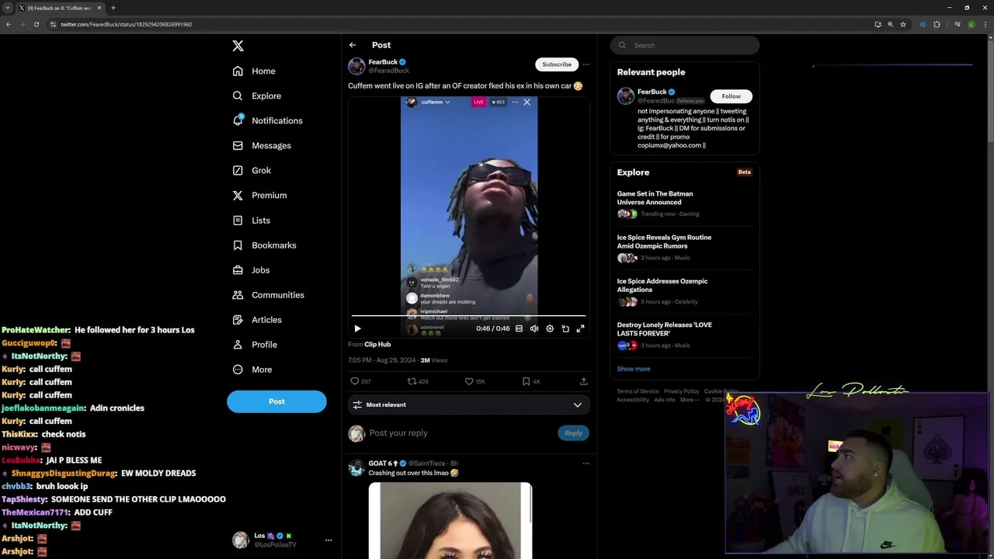Click the browser address bar URL
The height and width of the screenshot is (559, 994).
(x=126, y=24)
